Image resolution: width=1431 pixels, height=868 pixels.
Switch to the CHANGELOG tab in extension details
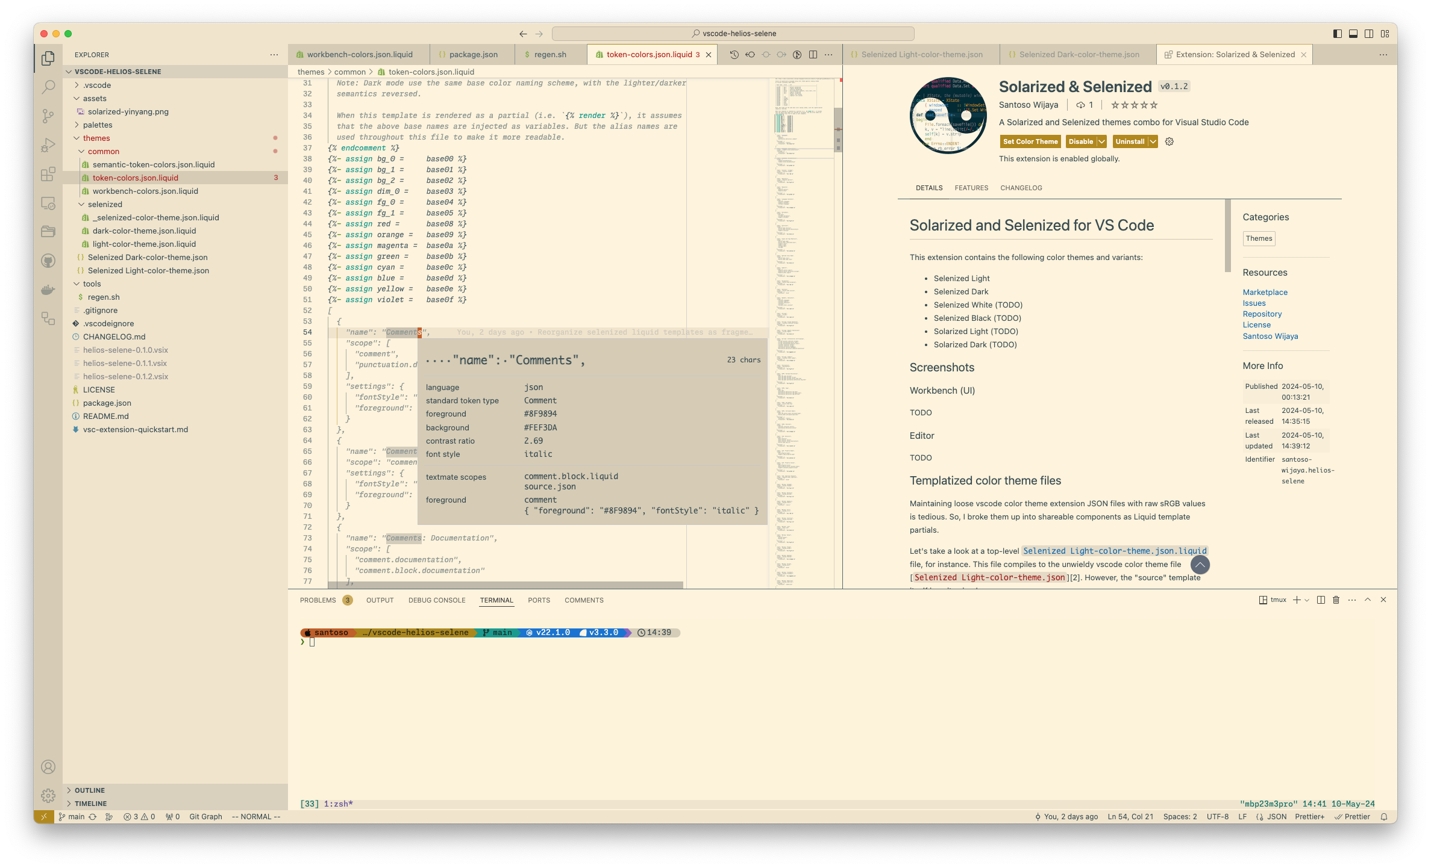pyautogui.click(x=1021, y=188)
